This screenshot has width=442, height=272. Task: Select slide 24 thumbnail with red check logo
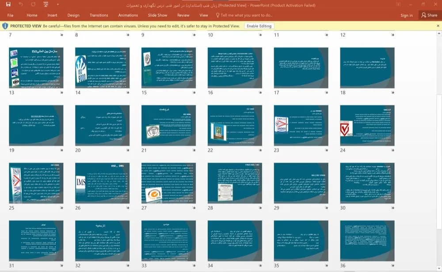[367, 126]
